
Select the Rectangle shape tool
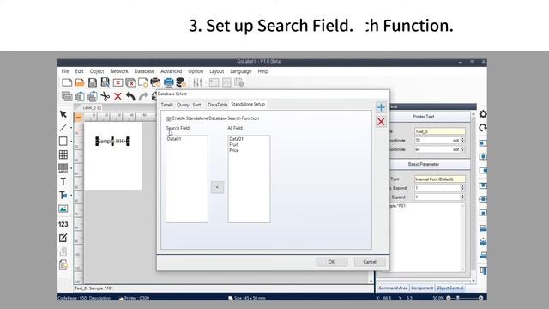63,141
